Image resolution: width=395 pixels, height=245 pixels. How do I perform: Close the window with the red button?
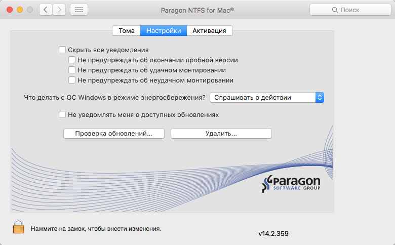coord(10,10)
